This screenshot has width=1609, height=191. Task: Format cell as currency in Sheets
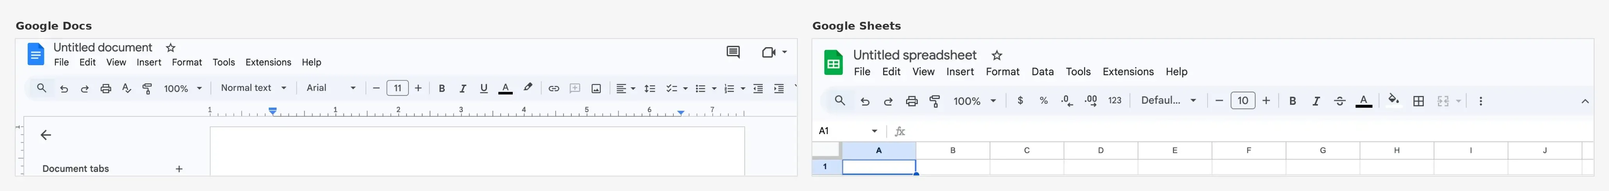click(x=1020, y=101)
